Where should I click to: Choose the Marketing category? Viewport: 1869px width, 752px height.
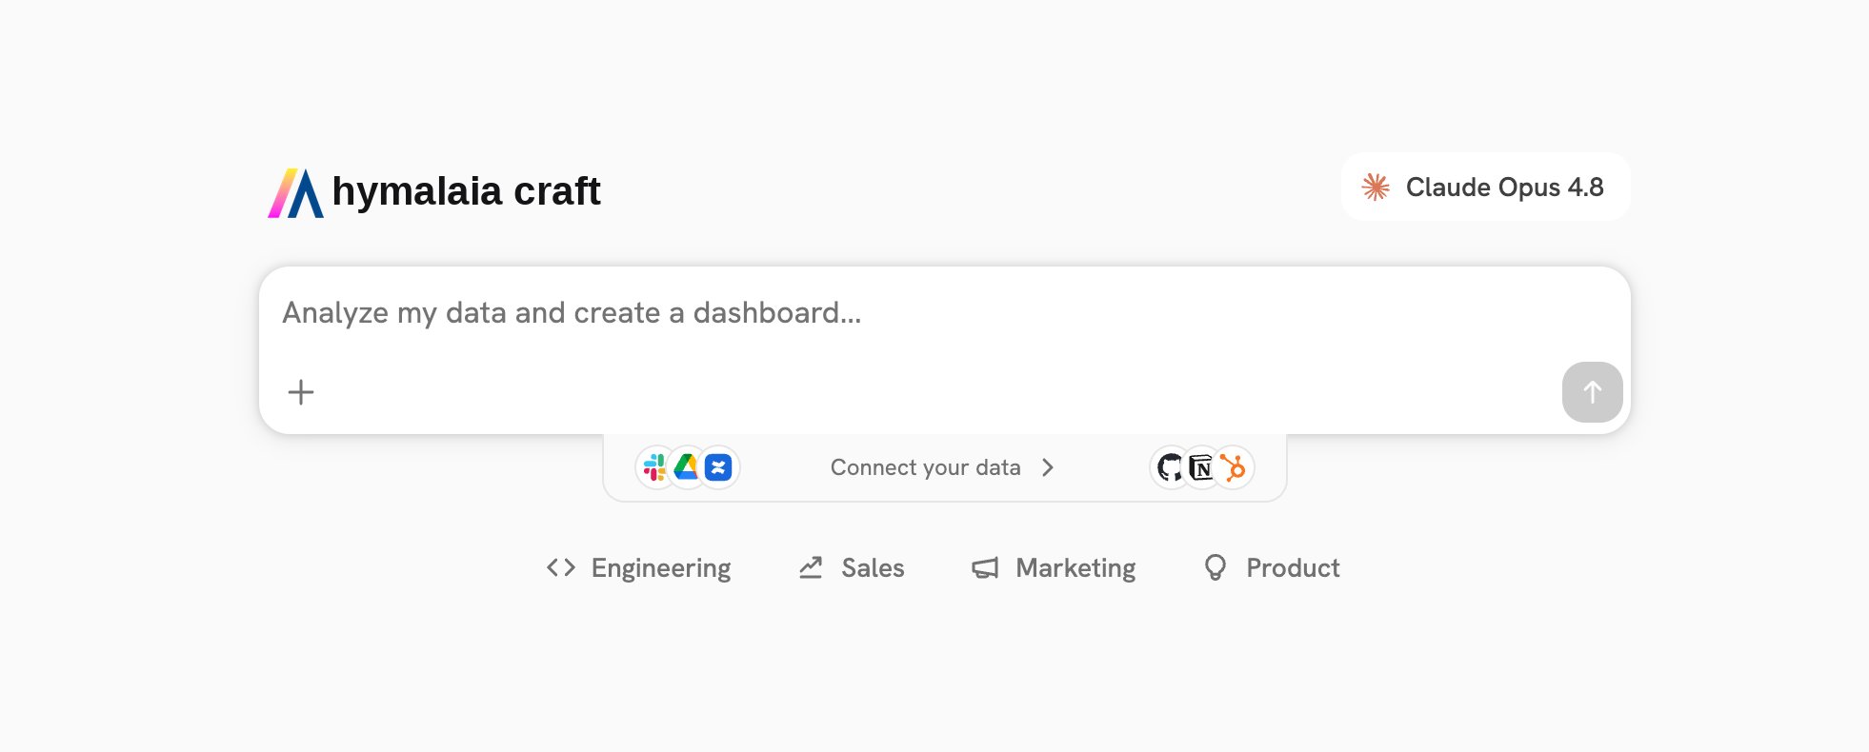pos(1053,568)
